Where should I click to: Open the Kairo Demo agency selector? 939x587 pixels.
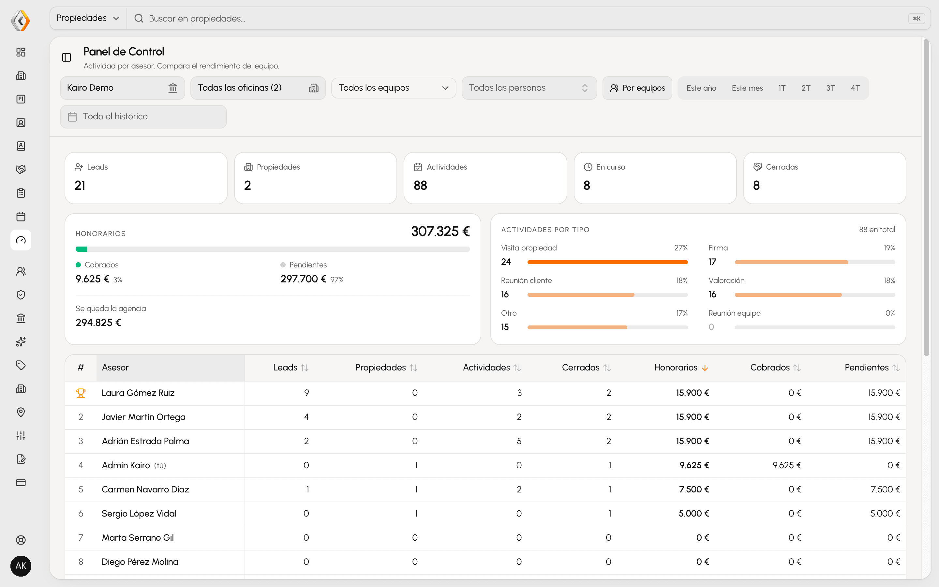click(x=122, y=88)
